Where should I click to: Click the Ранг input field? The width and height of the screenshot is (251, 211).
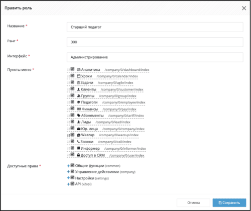[155, 42]
